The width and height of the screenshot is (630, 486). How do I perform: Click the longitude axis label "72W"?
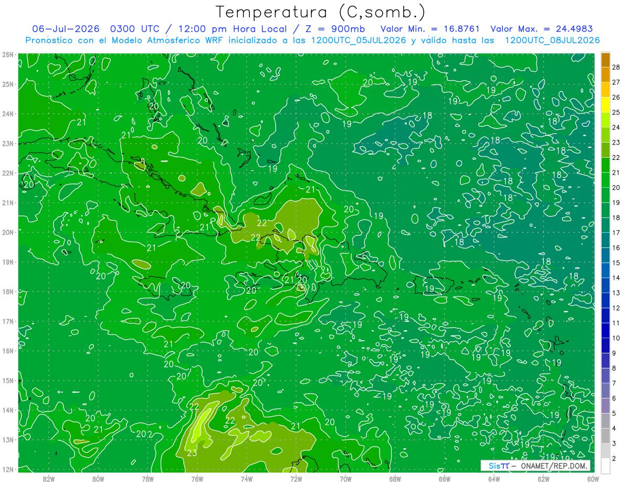pos(296,479)
